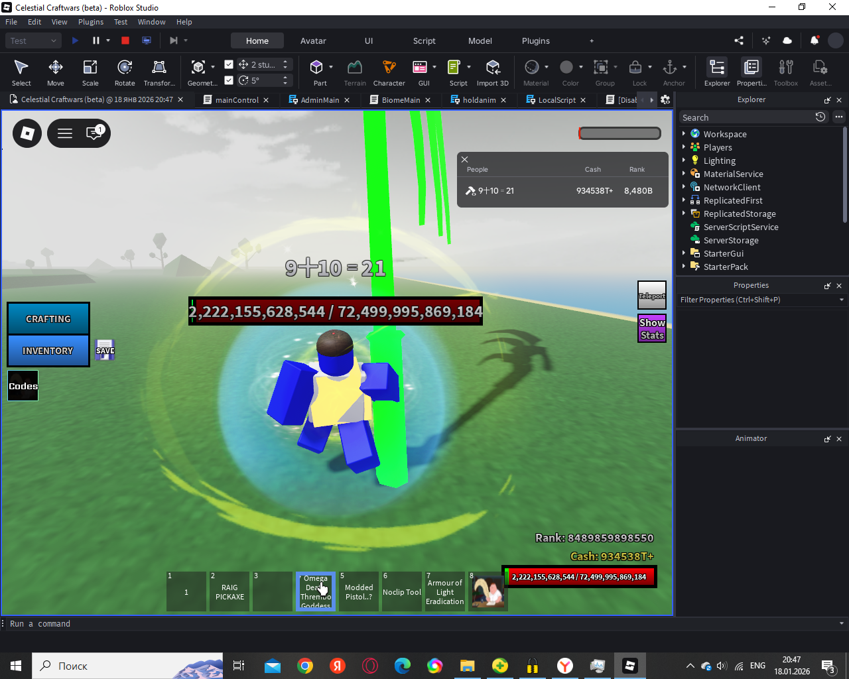
Task: Select the Modded Pistol hotbar slot
Action: tap(359, 591)
